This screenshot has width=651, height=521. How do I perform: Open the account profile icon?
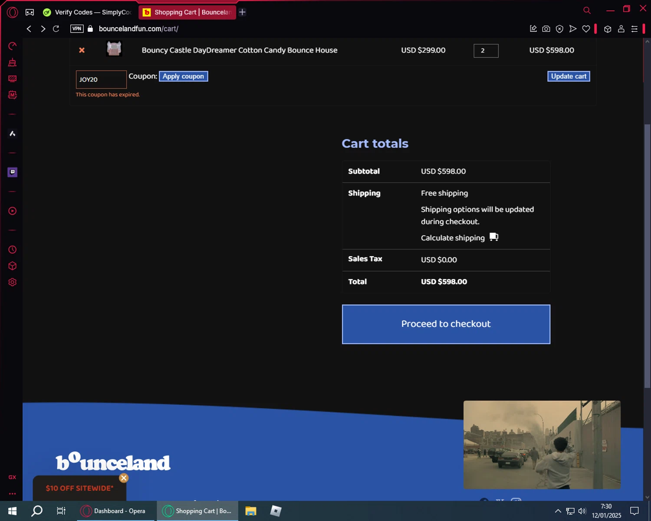[x=621, y=29]
